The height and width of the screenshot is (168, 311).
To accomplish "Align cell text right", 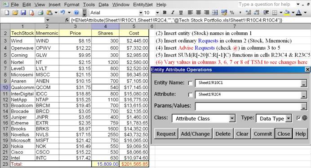I will (x=206, y=13).
